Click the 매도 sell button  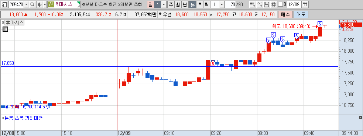tap(301, 14)
